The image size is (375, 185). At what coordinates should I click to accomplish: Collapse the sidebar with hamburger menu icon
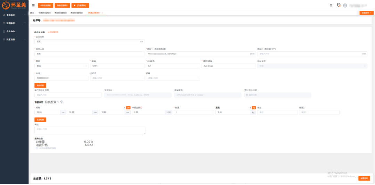(33, 5)
